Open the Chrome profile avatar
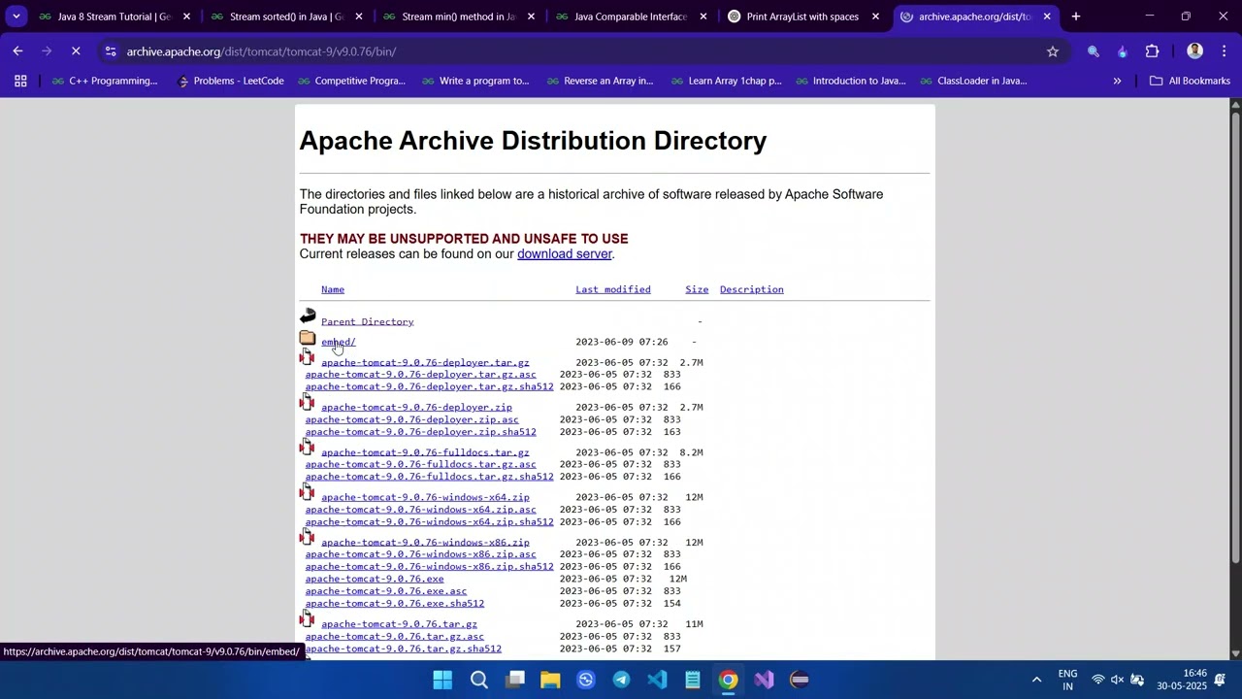The height and width of the screenshot is (699, 1242). 1194,51
